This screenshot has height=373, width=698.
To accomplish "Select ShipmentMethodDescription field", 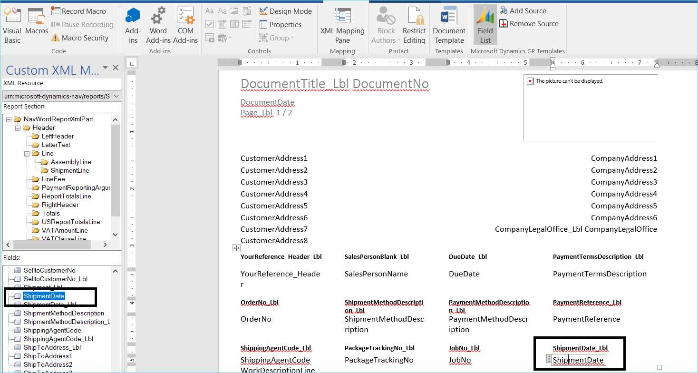I will (x=64, y=313).
